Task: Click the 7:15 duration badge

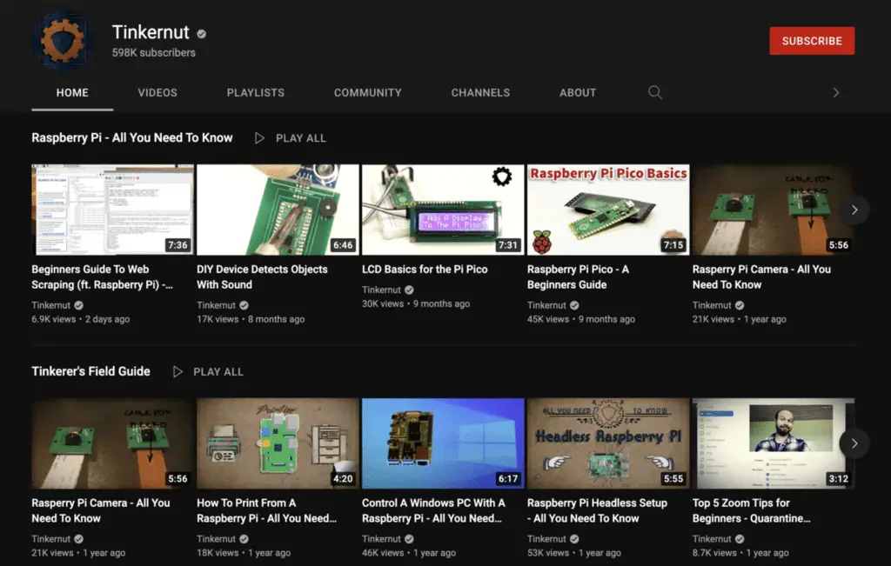Action: (673, 245)
